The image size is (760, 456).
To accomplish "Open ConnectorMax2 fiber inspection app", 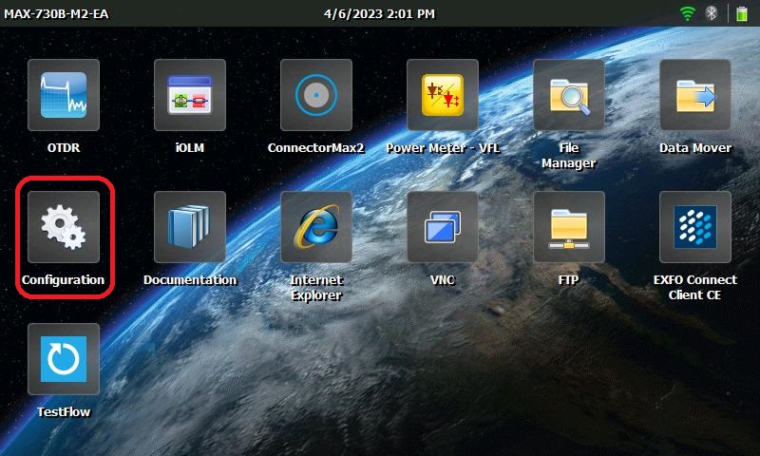I will (x=316, y=95).
